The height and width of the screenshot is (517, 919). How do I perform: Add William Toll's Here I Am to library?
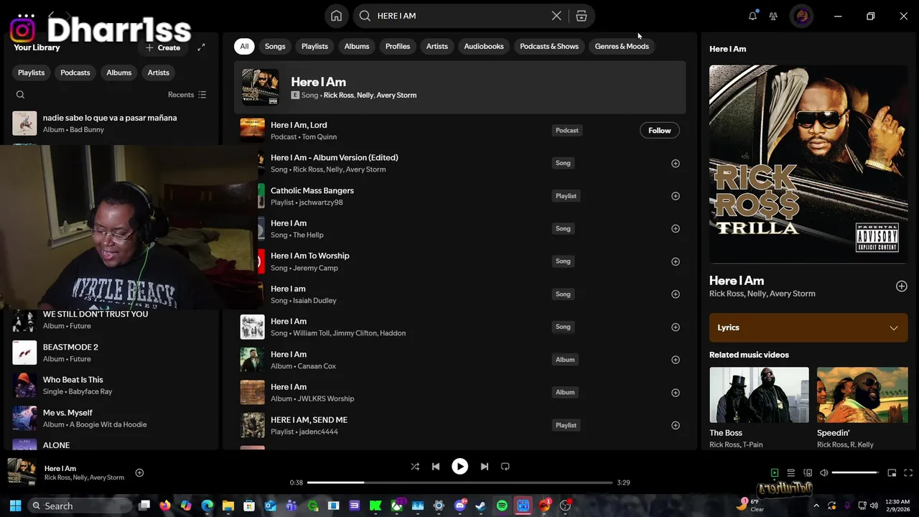click(675, 327)
